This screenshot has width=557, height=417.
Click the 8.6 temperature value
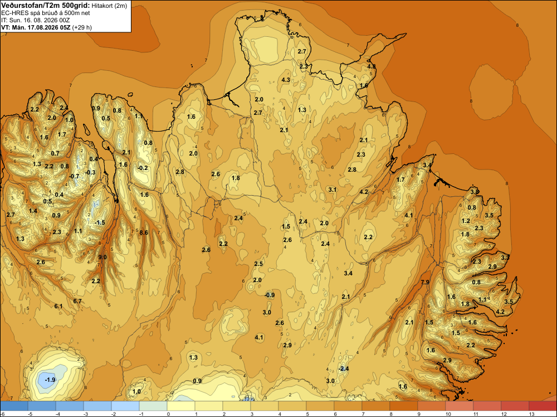point(144,232)
